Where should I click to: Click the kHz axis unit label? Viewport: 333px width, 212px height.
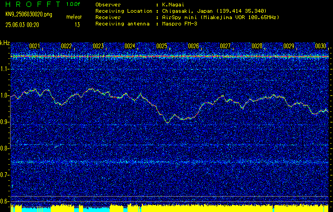(x=5, y=43)
